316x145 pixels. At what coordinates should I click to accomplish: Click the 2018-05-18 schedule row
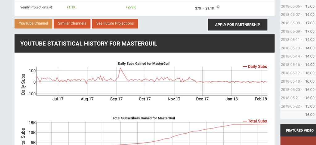click(298, 81)
